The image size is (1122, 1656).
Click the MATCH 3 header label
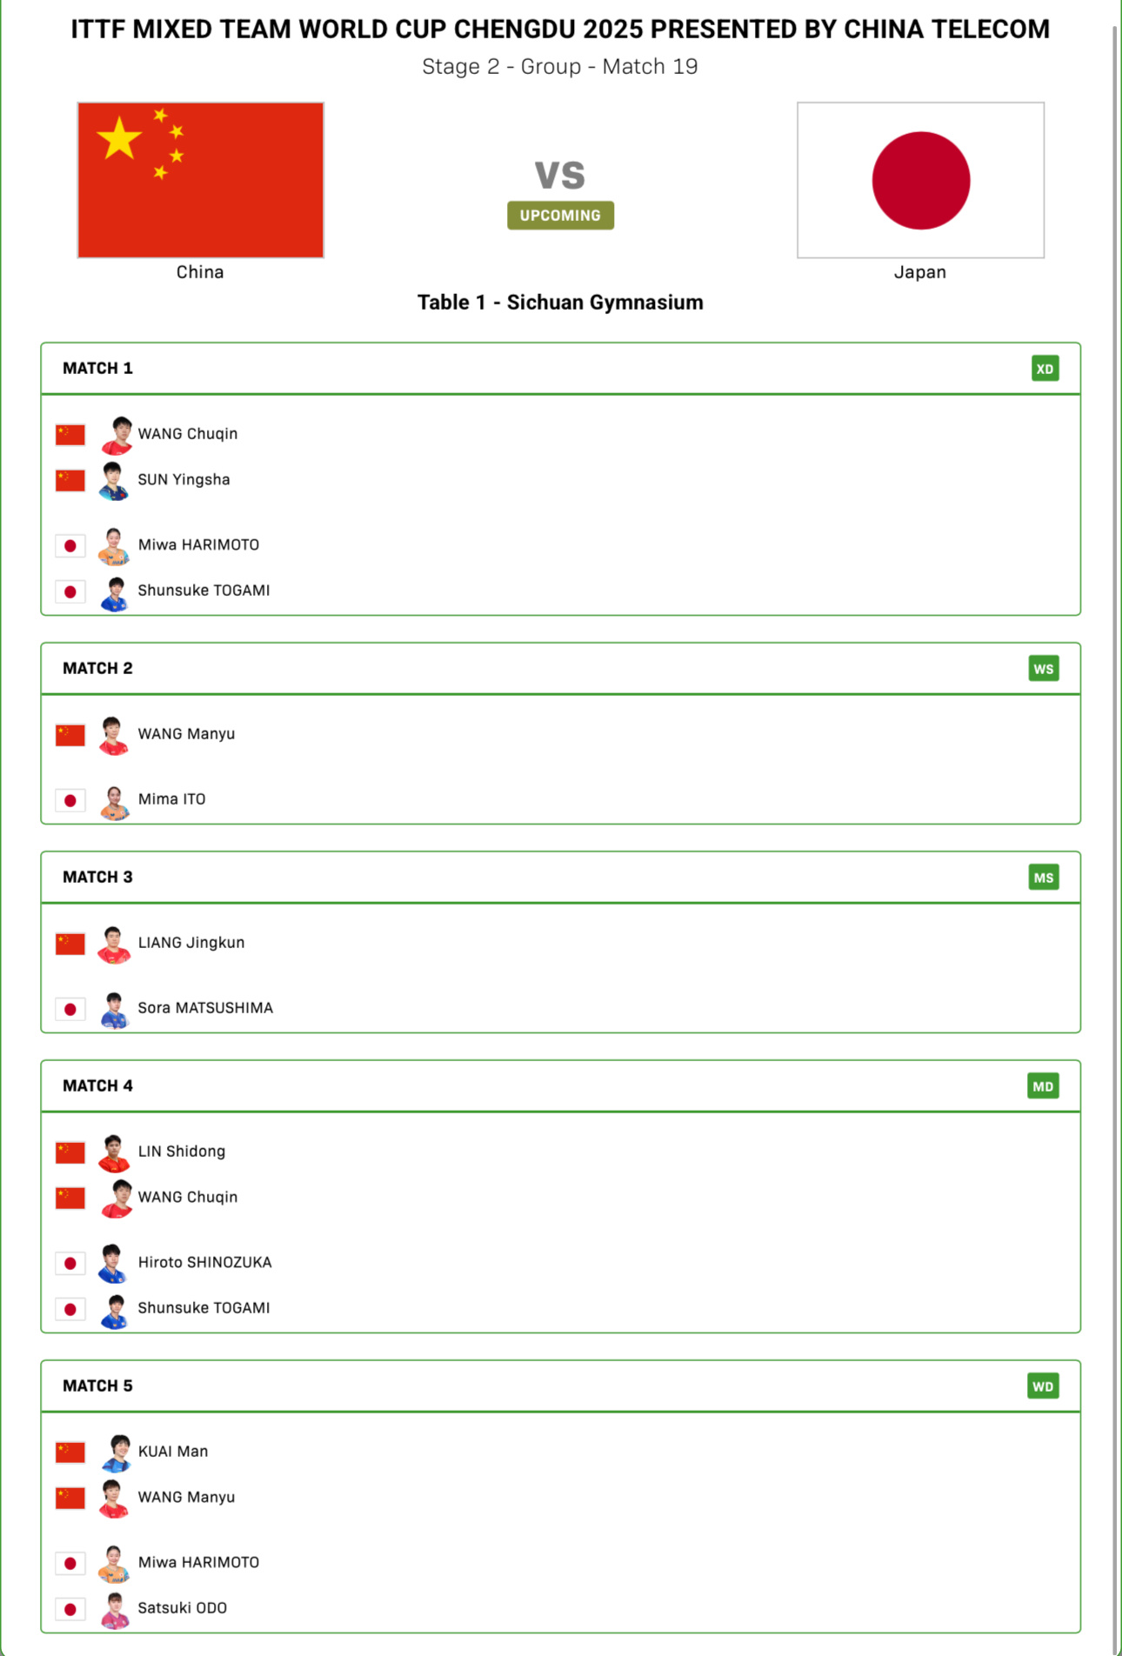pyautogui.click(x=97, y=877)
